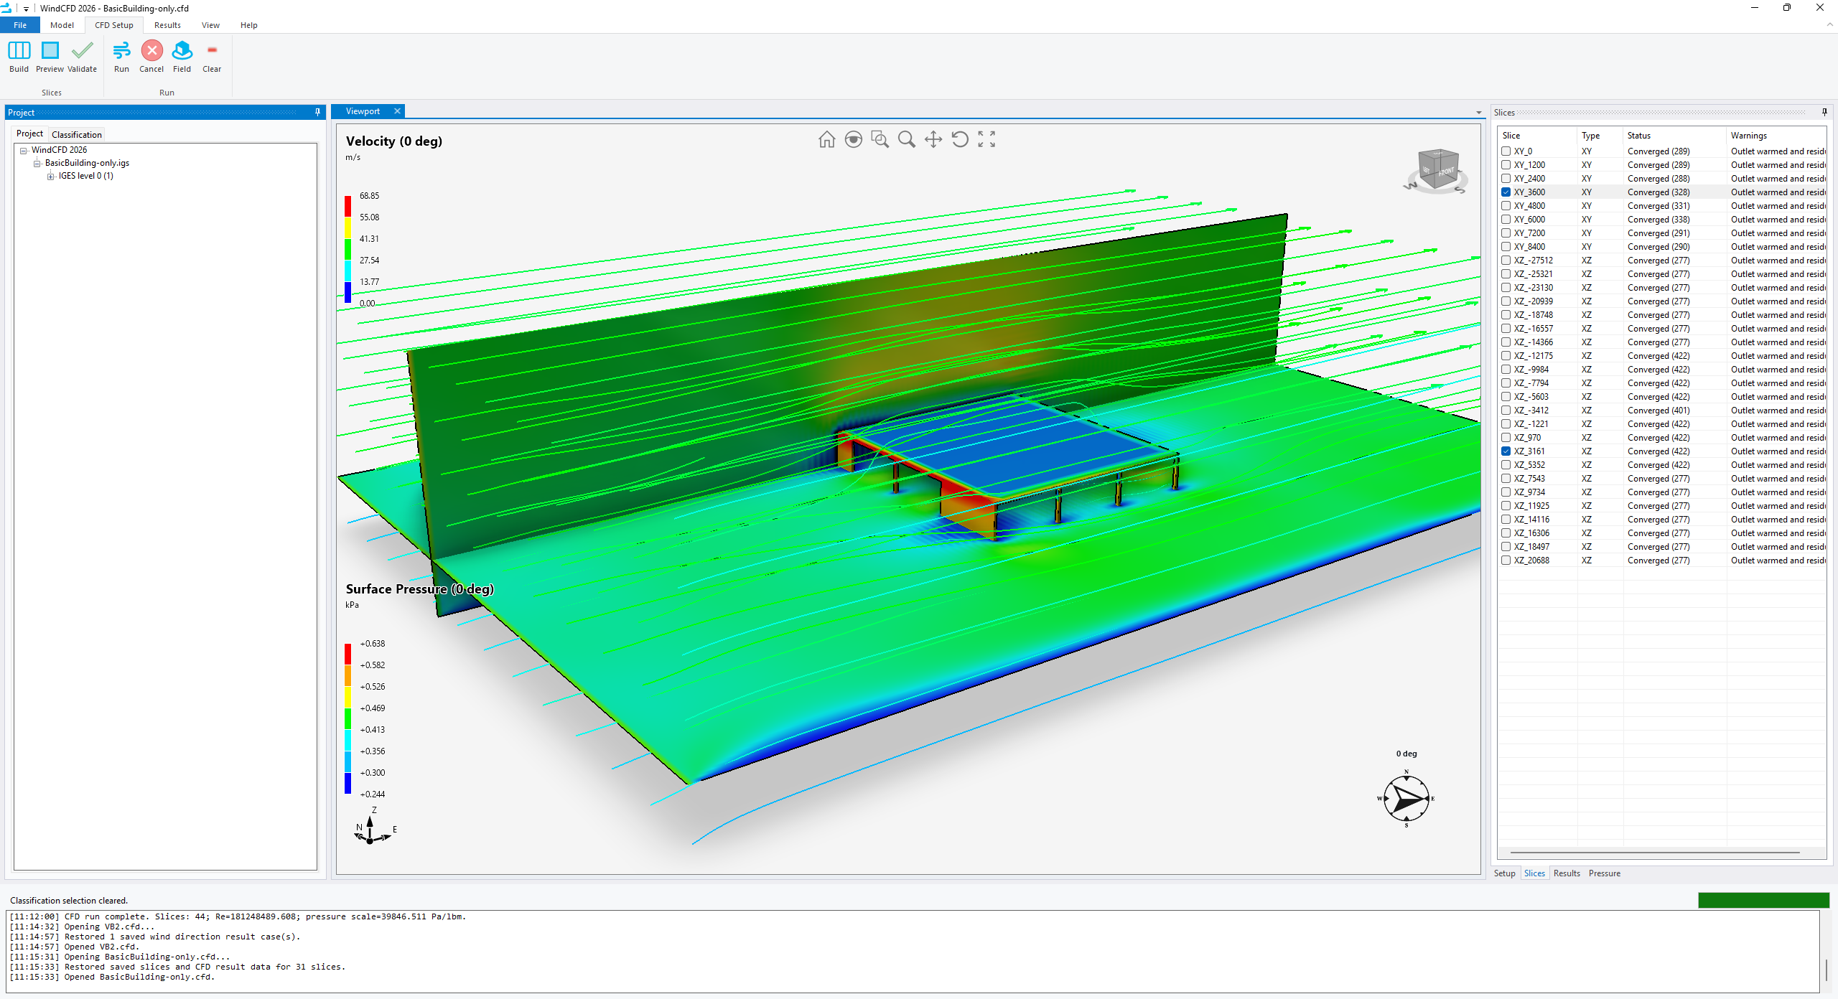Open the Pressure bottom tab
1838x999 pixels.
click(1604, 873)
